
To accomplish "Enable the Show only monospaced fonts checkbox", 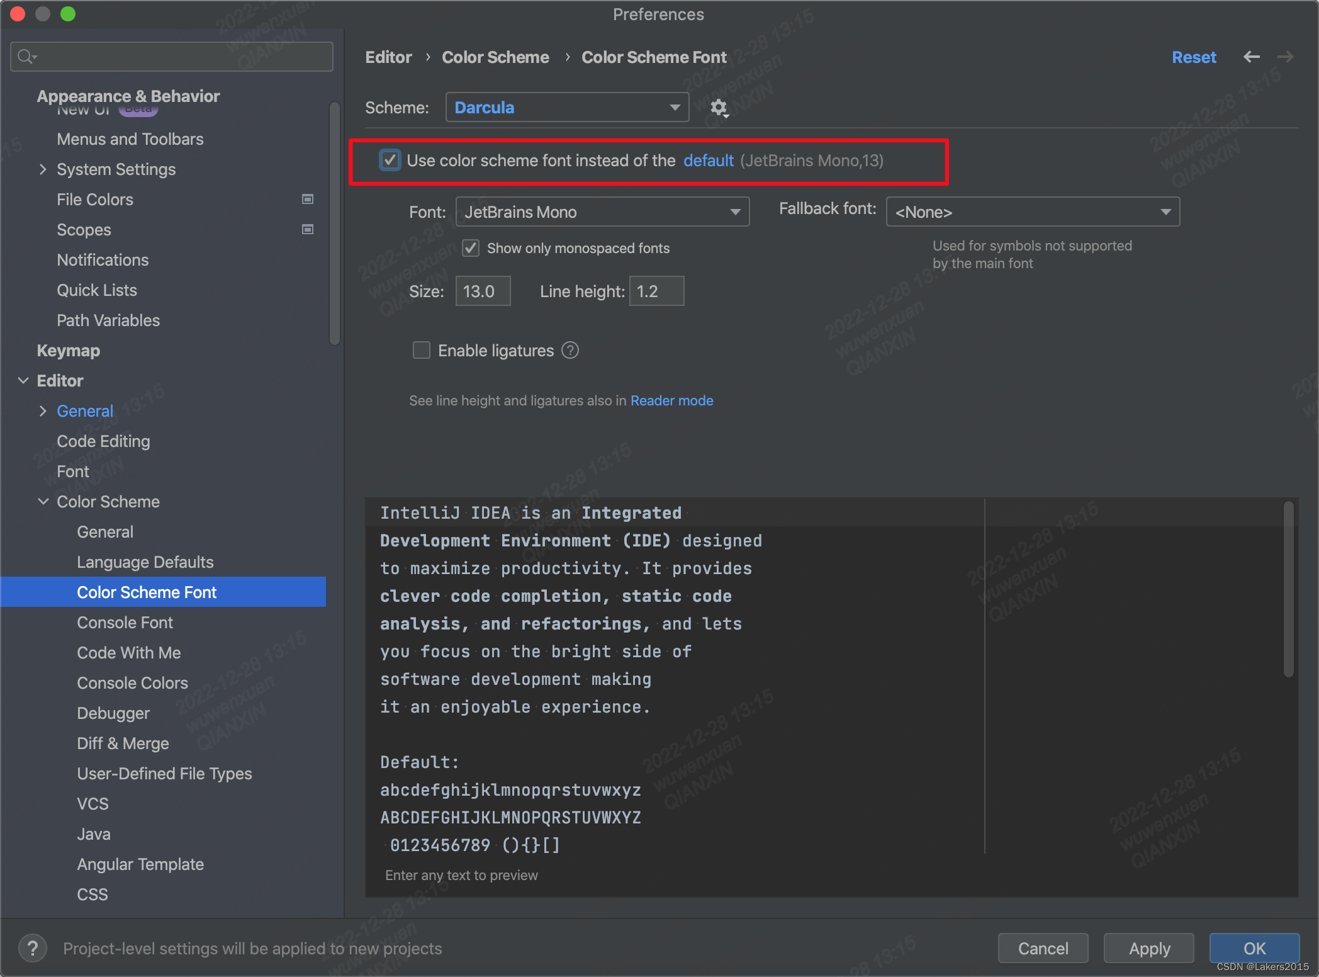I will (472, 247).
